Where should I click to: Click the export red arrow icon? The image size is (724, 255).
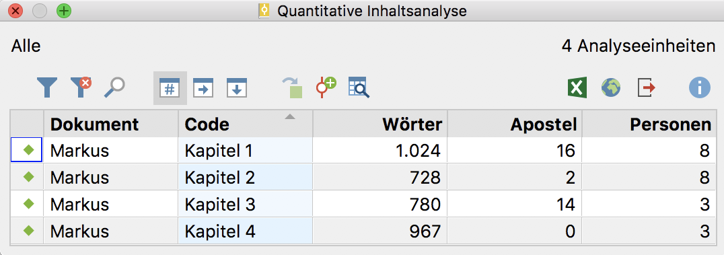click(647, 87)
